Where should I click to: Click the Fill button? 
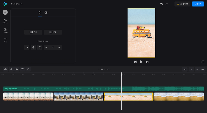pos(33,32)
